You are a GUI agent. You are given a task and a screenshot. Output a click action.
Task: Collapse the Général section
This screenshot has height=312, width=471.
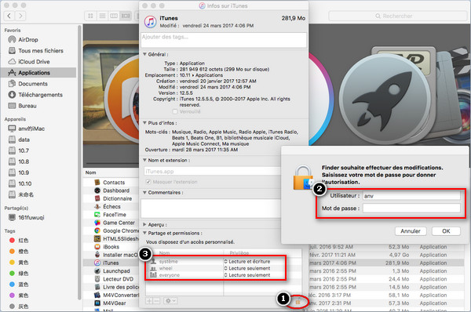click(144, 54)
